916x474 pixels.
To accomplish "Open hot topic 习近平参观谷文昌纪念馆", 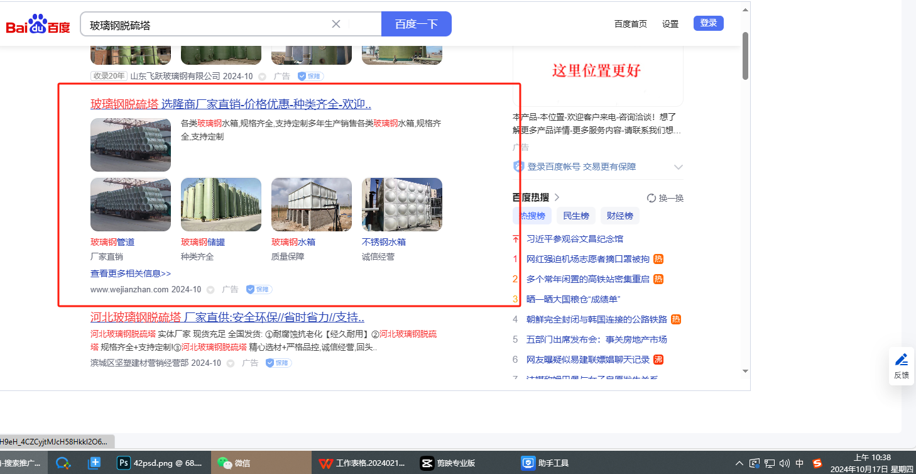I will click(x=575, y=239).
